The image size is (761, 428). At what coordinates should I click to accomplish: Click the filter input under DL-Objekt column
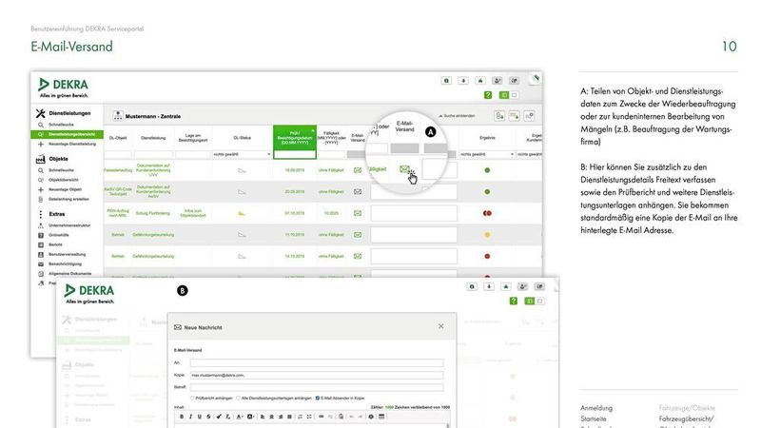[118, 154]
